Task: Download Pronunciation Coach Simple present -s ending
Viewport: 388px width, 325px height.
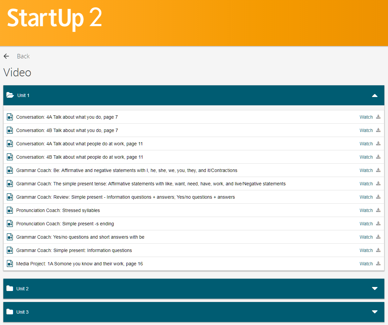Action: pos(378,223)
